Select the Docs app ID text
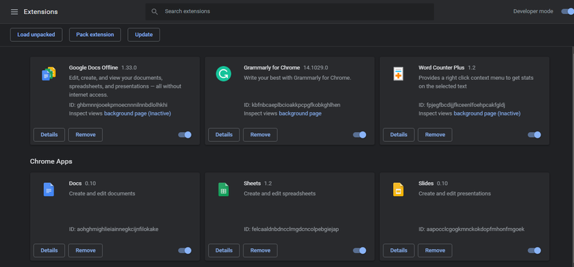 (113, 229)
